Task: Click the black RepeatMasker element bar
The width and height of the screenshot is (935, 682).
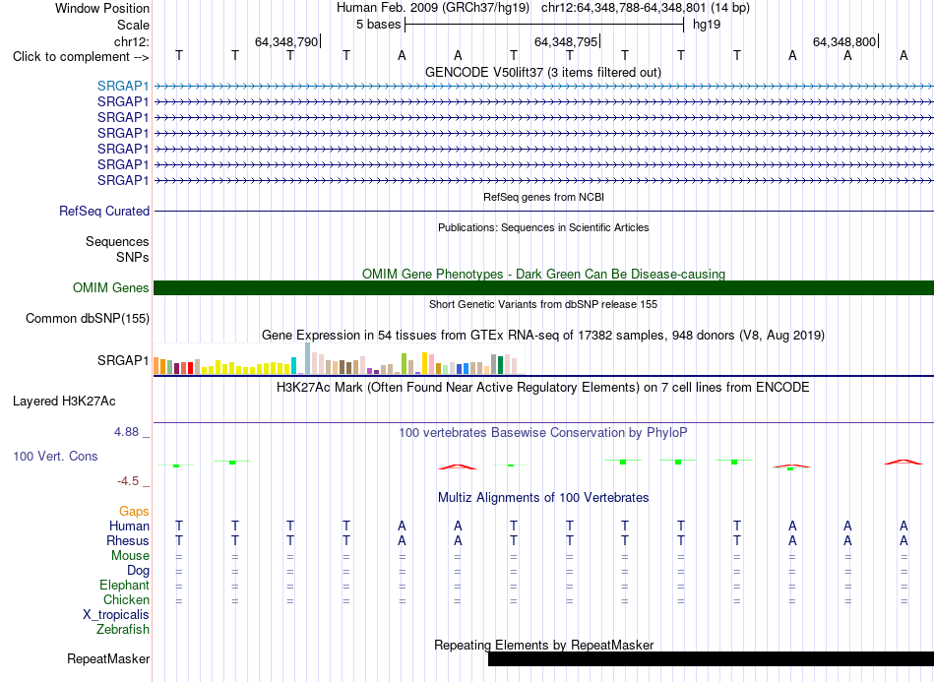Action: coord(711,658)
